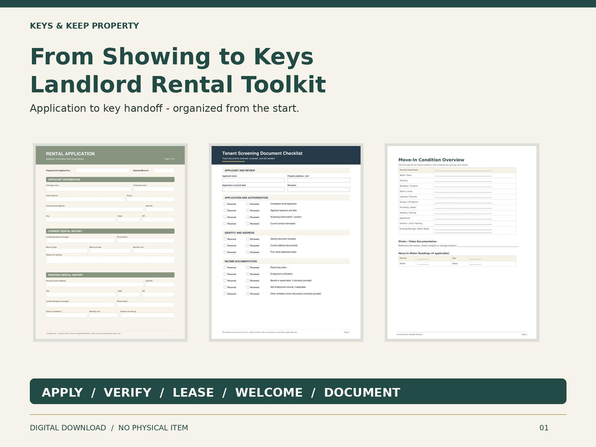Click the Email address field
This screenshot has width=596, height=447.
point(85,199)
